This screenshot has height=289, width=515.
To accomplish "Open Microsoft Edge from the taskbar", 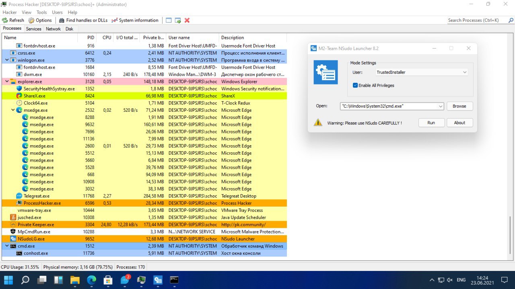I will click(x=92, y=280).
